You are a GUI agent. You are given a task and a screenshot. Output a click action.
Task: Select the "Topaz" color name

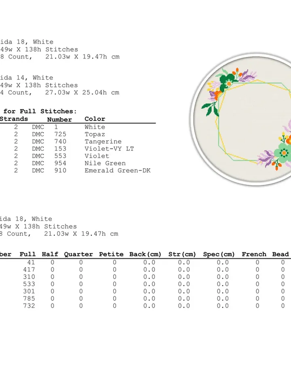pyautogui.click(x=95, y=134)
